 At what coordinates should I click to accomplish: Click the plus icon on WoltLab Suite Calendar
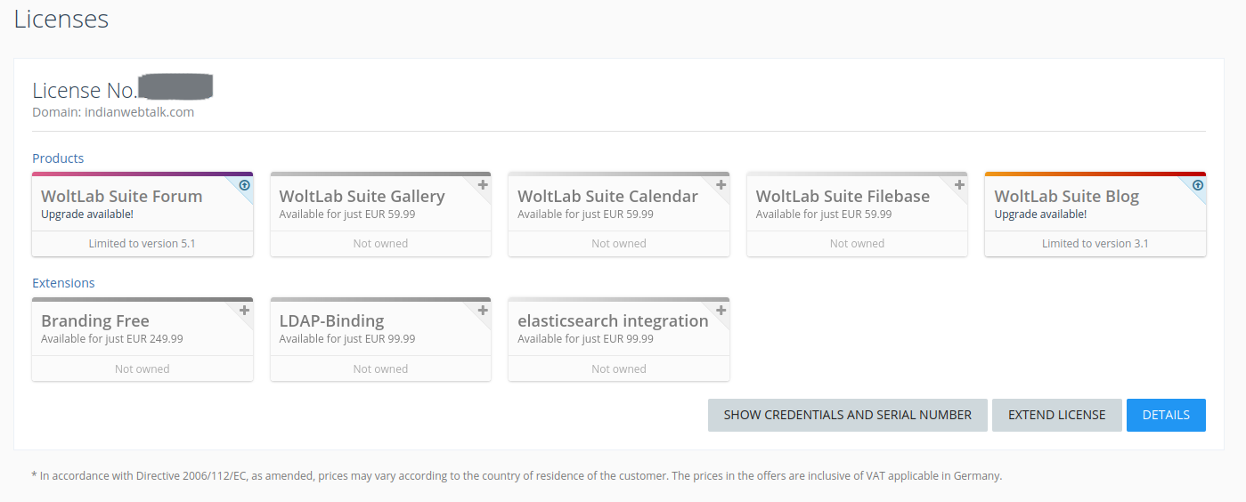click(721, 185)
